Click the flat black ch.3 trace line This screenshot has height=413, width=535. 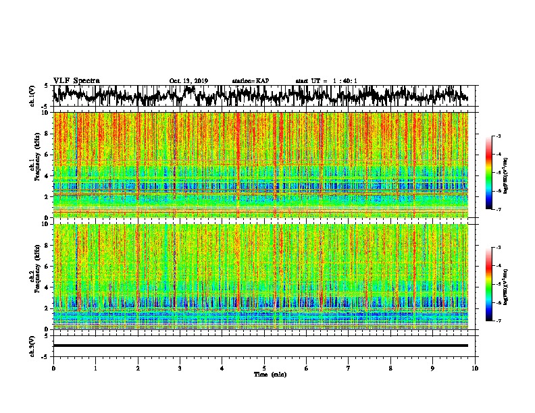pos(261,346)
